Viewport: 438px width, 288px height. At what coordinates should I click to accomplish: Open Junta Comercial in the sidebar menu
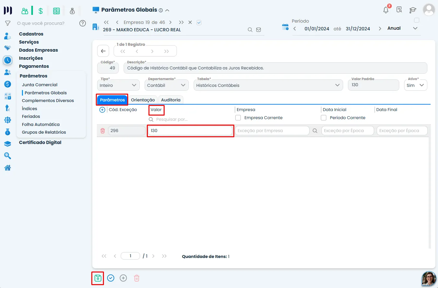[x=40, y=85]
